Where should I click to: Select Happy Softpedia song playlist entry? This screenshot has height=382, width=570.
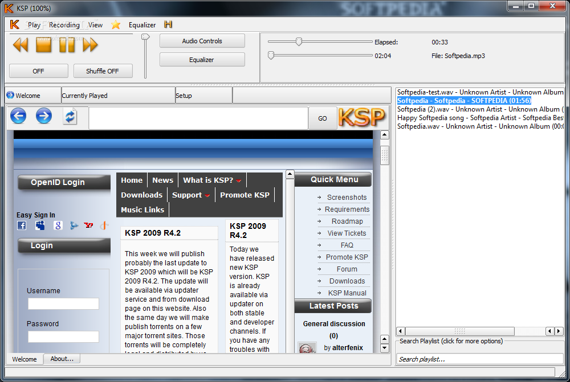pyautogui.click(x=480, y=118)
